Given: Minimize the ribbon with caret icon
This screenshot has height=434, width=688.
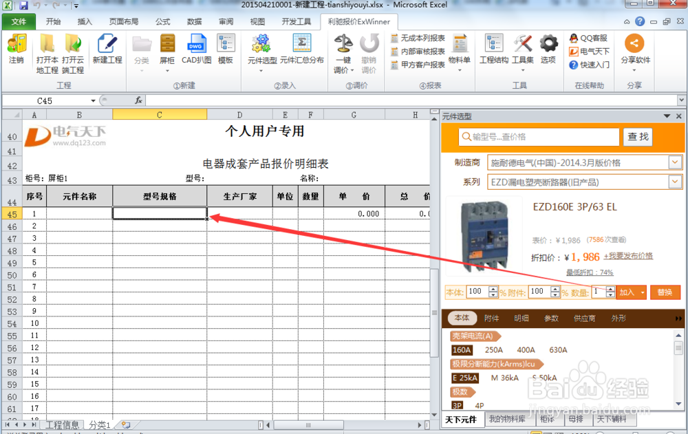Looking at the screenshot, I should [x=627, y=21].
